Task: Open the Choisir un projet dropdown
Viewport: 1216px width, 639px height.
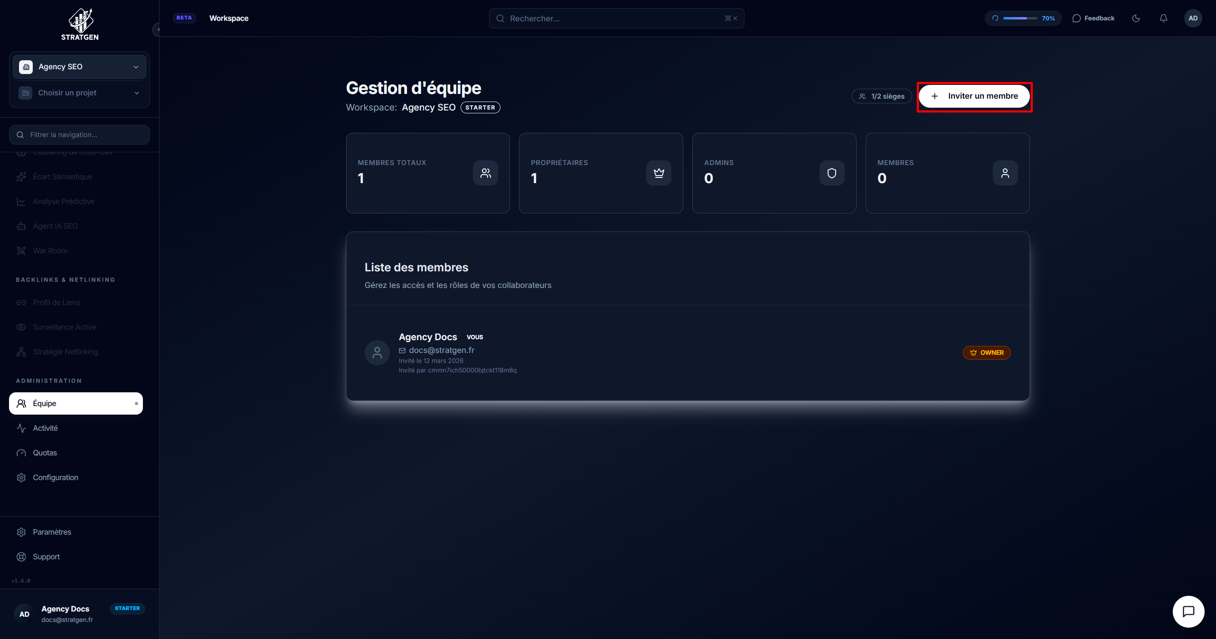Action: coord(136,93)
